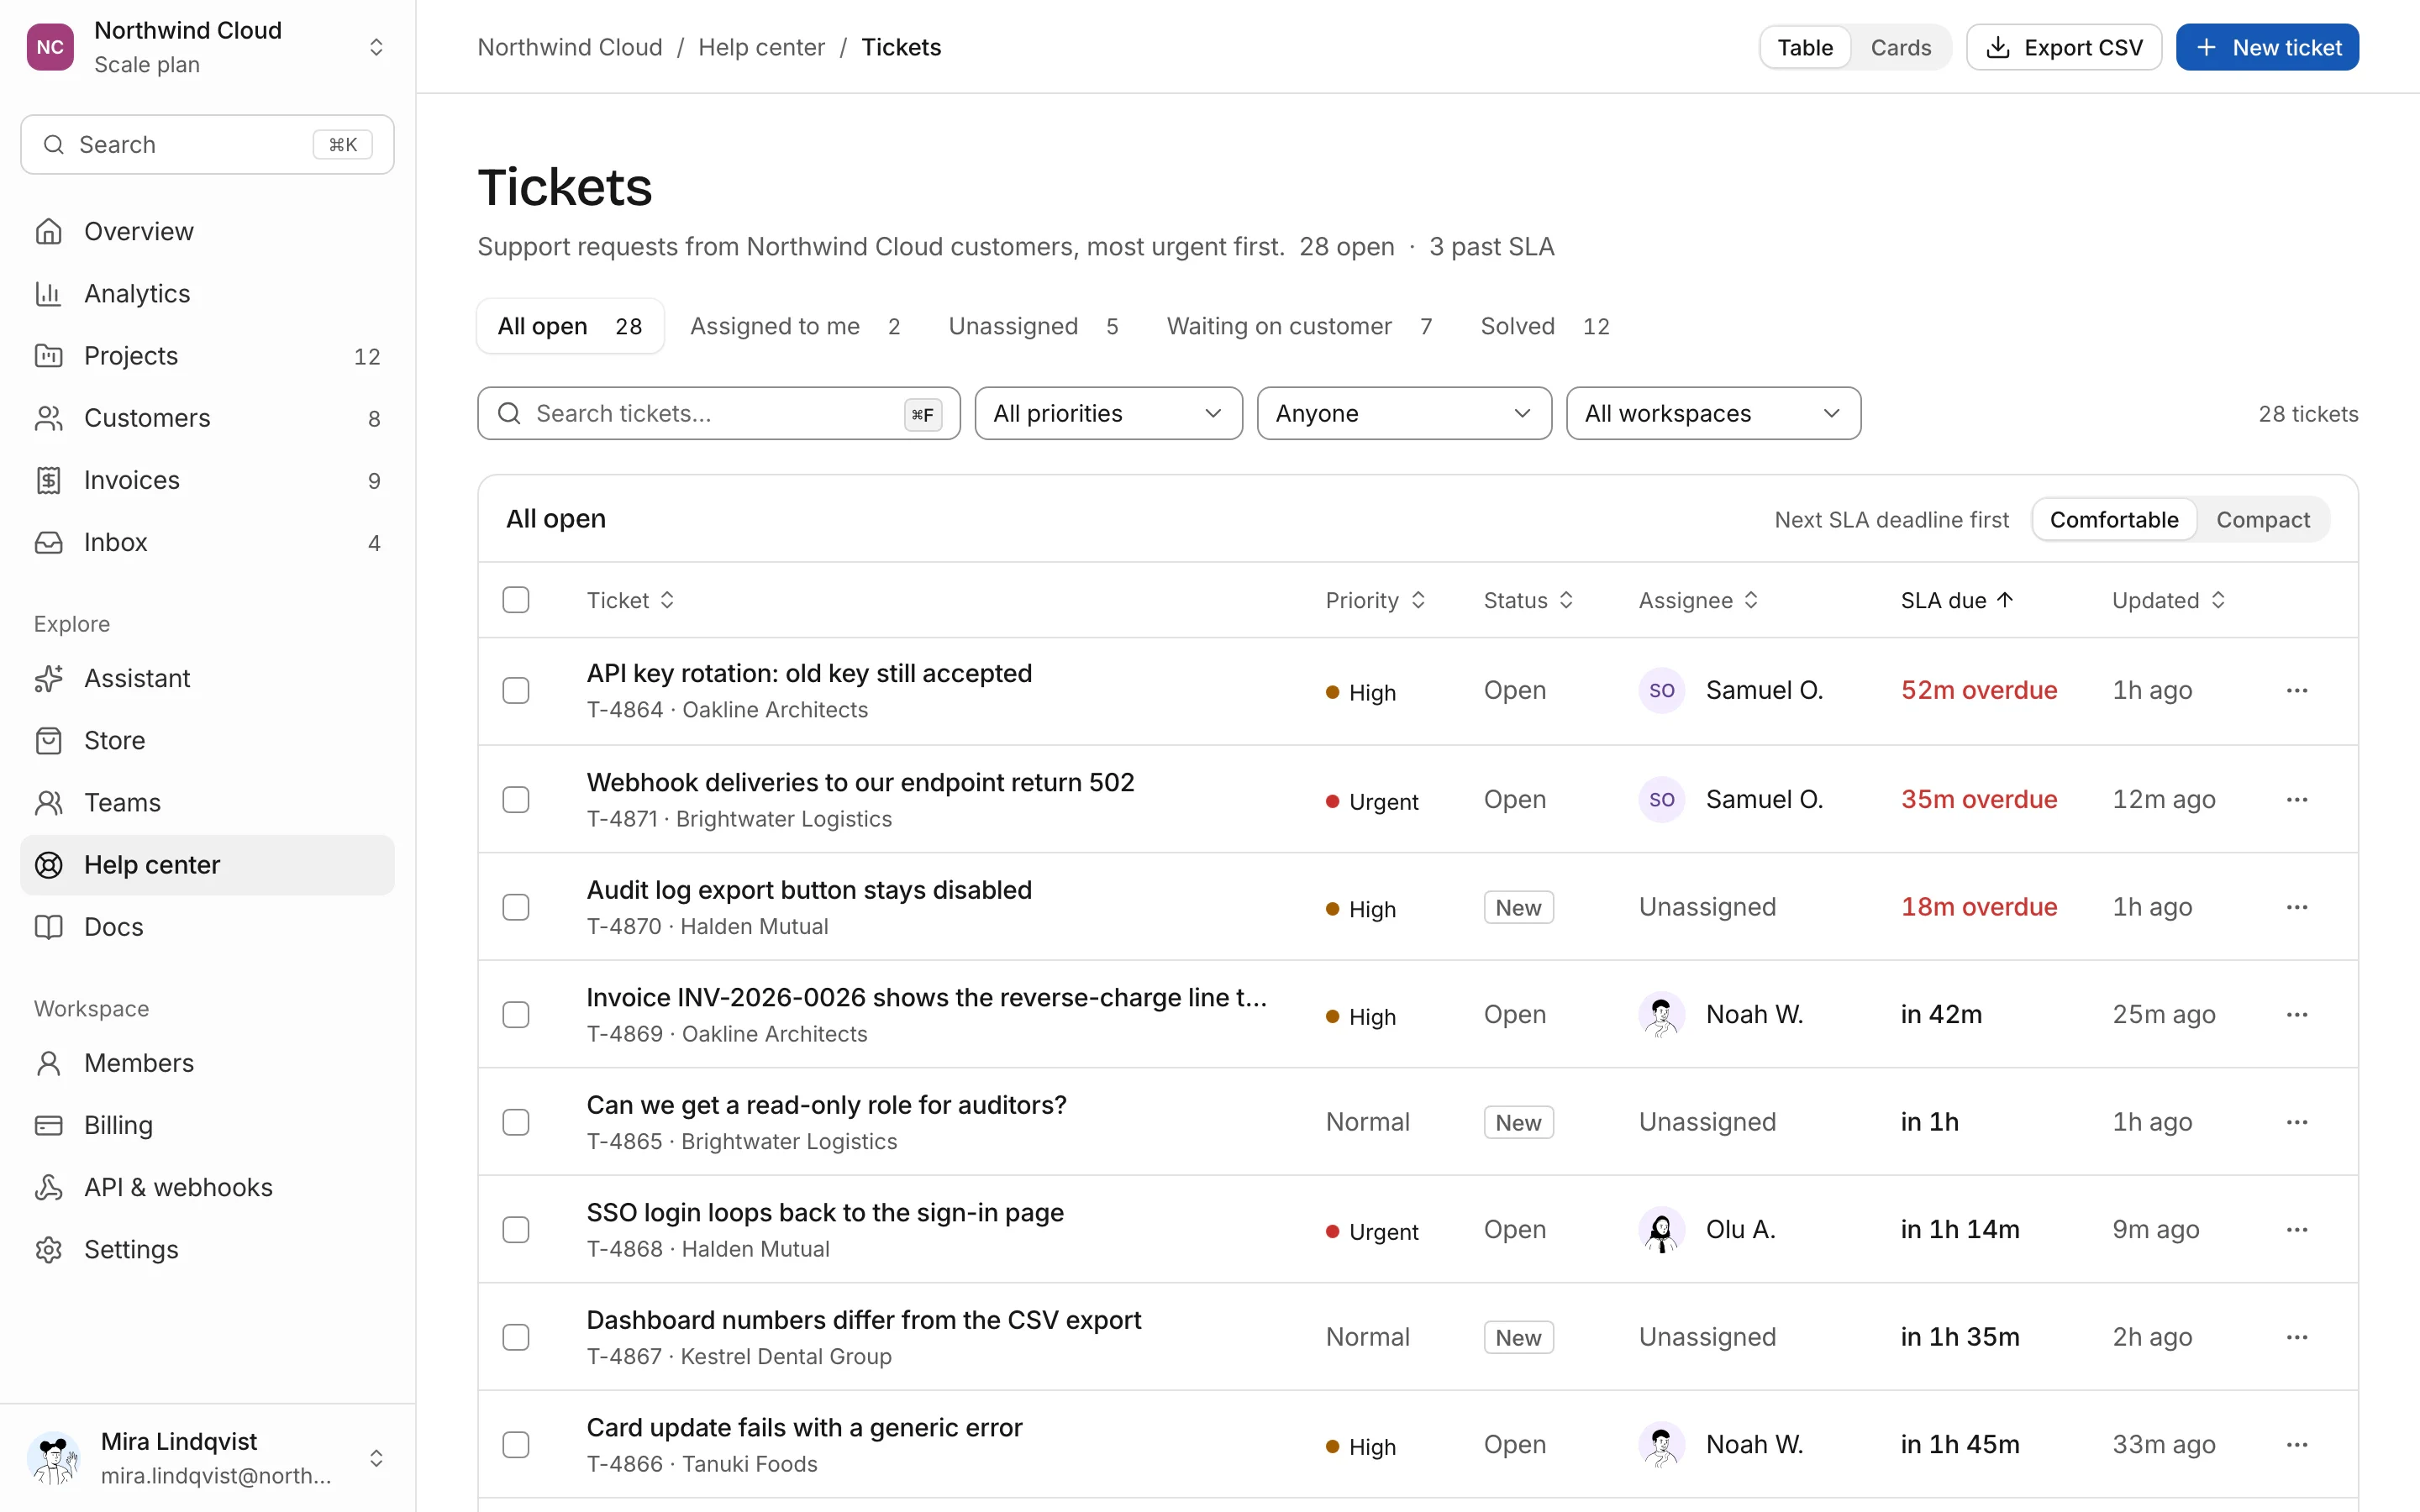Check the Webhook deliveries ticket checkbox
The image size is (2420, 1512).
pos(516,800)
